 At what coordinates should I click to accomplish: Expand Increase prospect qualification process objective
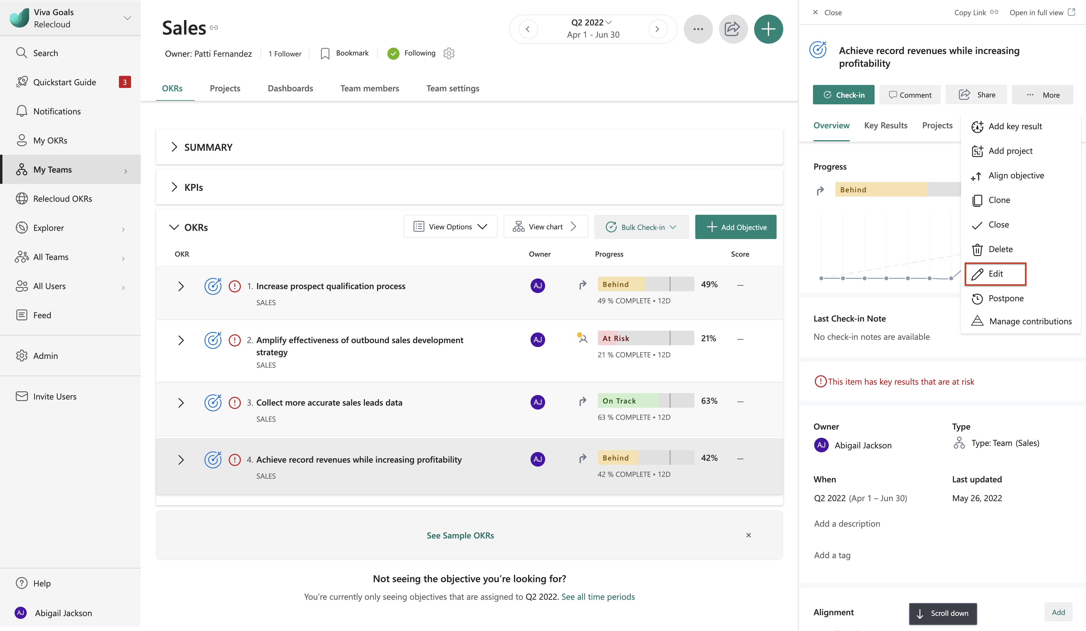(x=181, y=286)
